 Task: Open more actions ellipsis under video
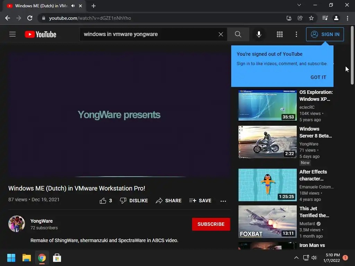tap(223, 201)
